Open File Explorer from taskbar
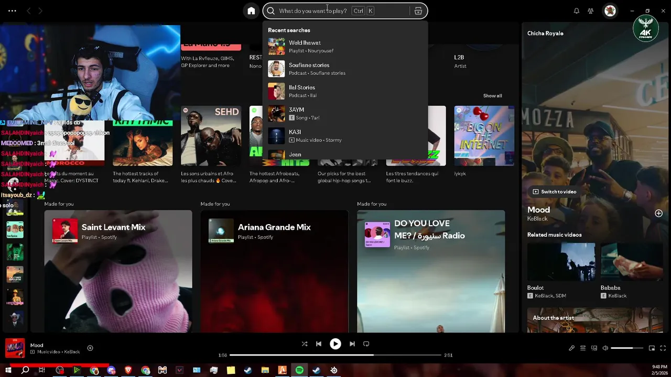The height and width of the screenshot is (377, 671). click(265, 370)
